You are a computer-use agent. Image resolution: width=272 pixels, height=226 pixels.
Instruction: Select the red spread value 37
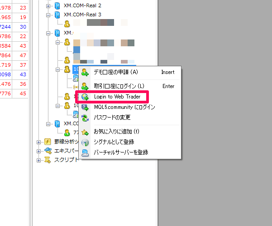tap(23, 65)
